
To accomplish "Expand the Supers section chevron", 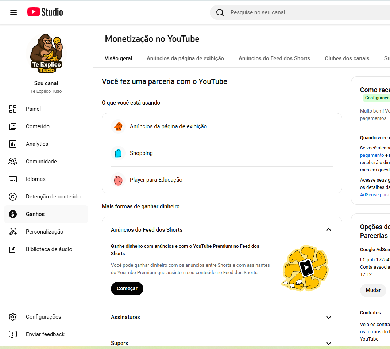I will [x=329, y=343].
